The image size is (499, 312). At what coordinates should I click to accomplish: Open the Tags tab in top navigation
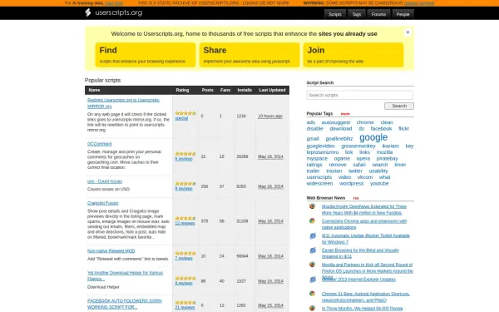357,14
